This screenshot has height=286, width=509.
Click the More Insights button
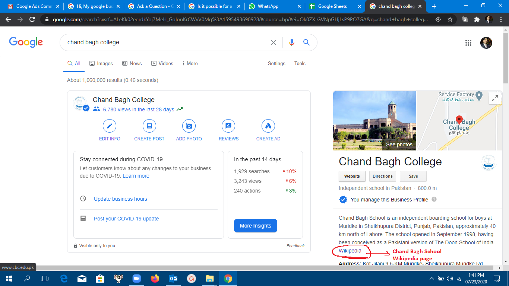[256, 226]
